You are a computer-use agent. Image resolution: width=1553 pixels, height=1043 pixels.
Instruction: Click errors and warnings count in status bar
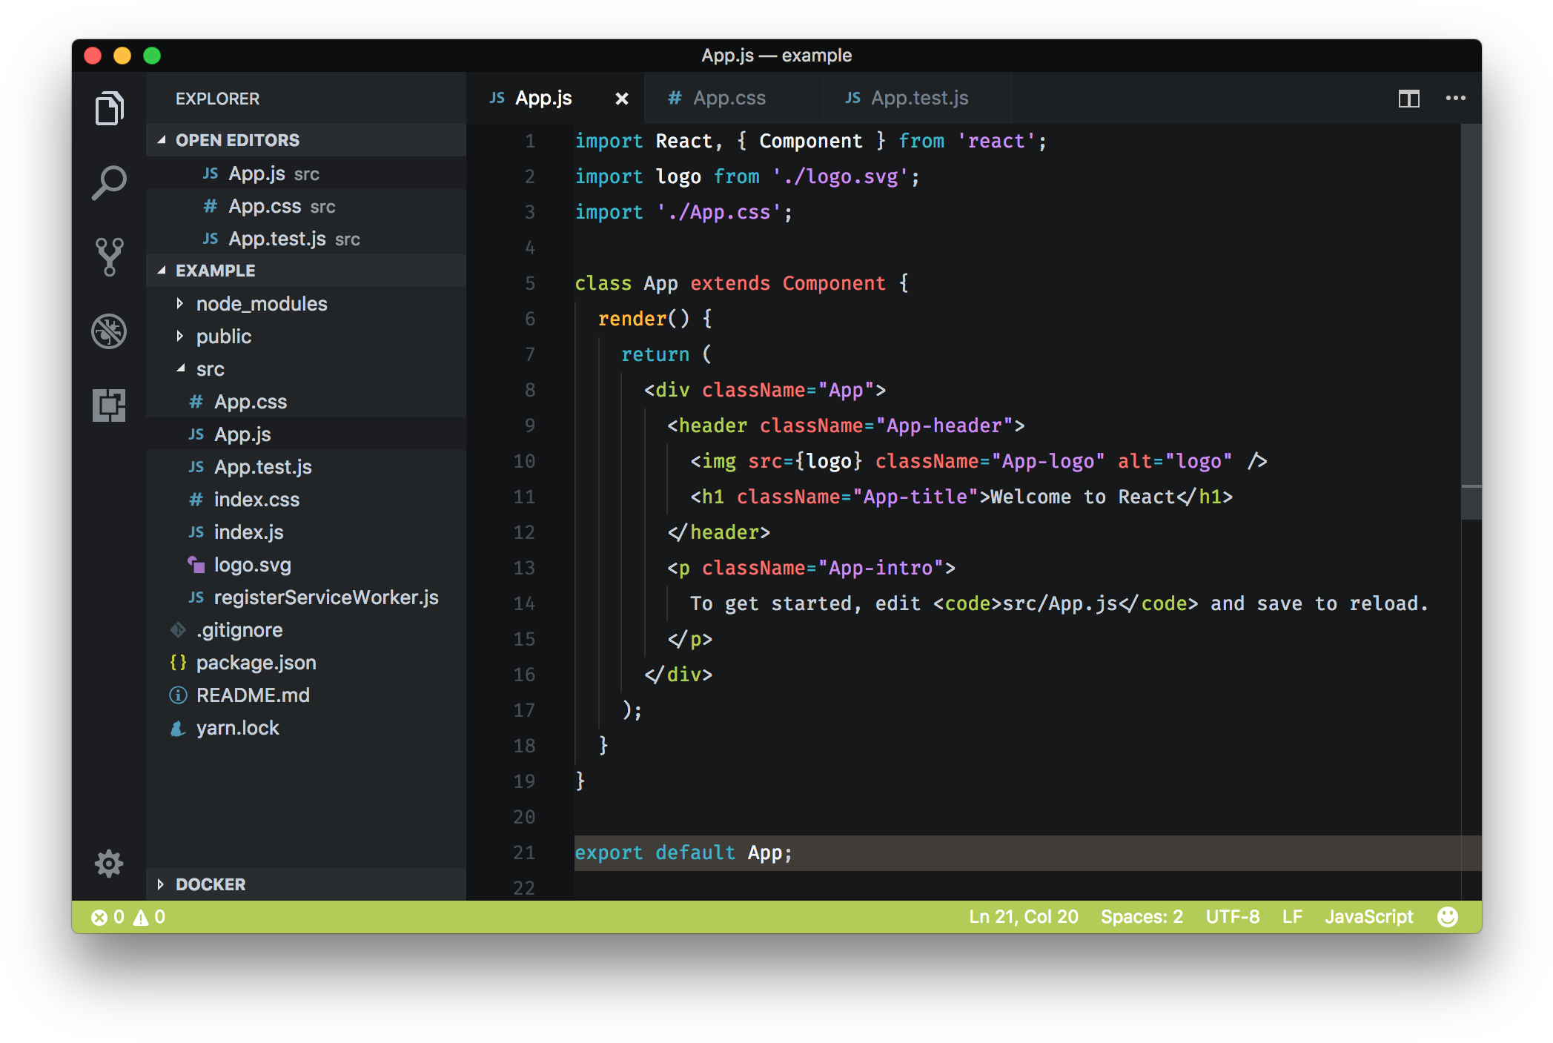(130, 916)
